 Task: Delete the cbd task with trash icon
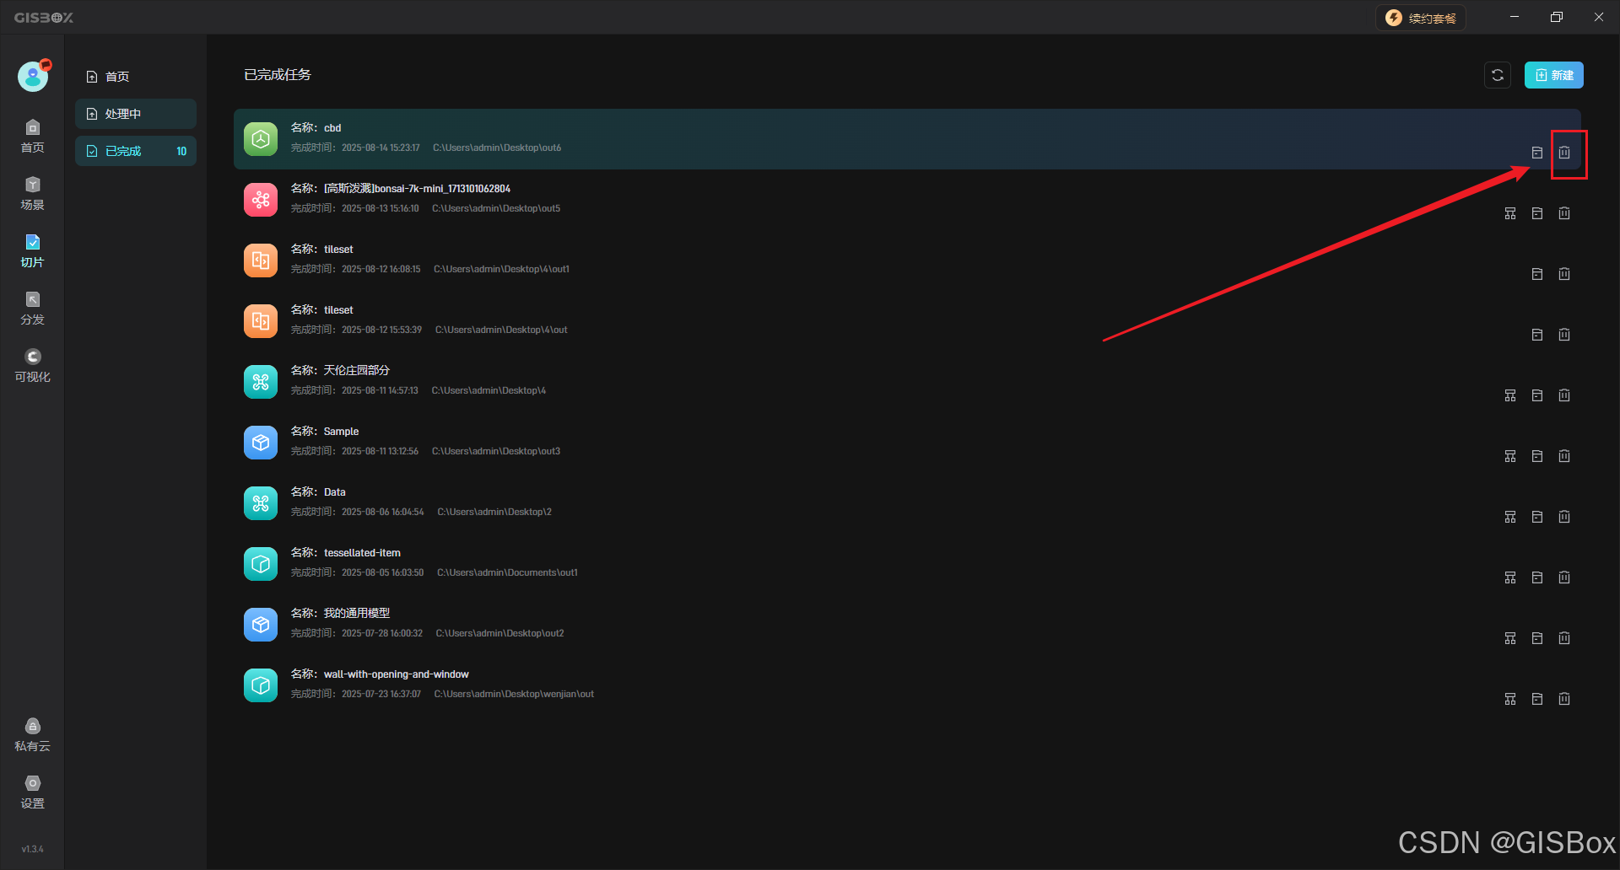tap(1564, 153)
